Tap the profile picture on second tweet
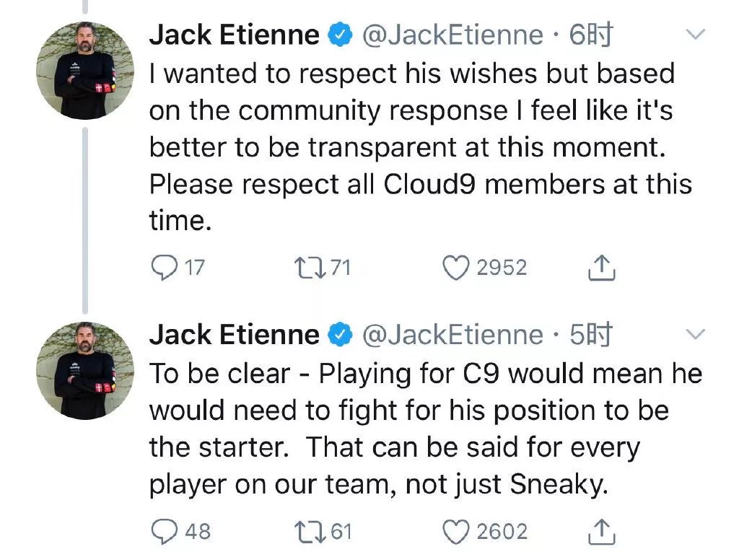Image resolution: width=739 pixels, height=557 pixels. coord(85,369)
